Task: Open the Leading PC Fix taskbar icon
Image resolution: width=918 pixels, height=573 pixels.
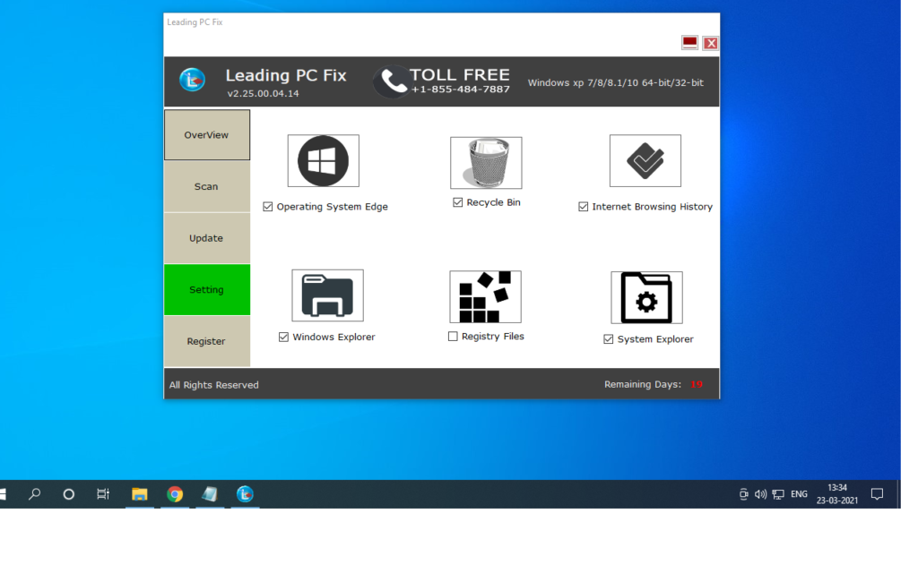Action: tap(245, 493)
